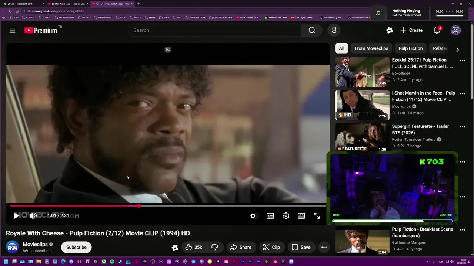The width and height of the screenshot is (474, 266).
Task: Select the All filter chip
Action: click(x=341, y=48)
